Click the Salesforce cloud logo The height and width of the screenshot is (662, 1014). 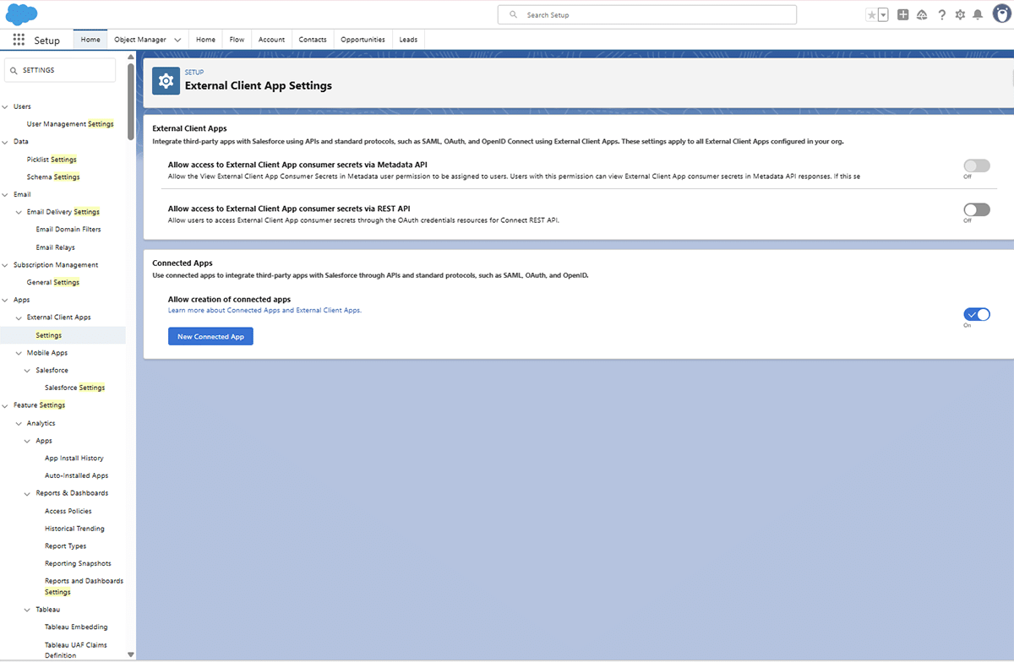[22, 14]
